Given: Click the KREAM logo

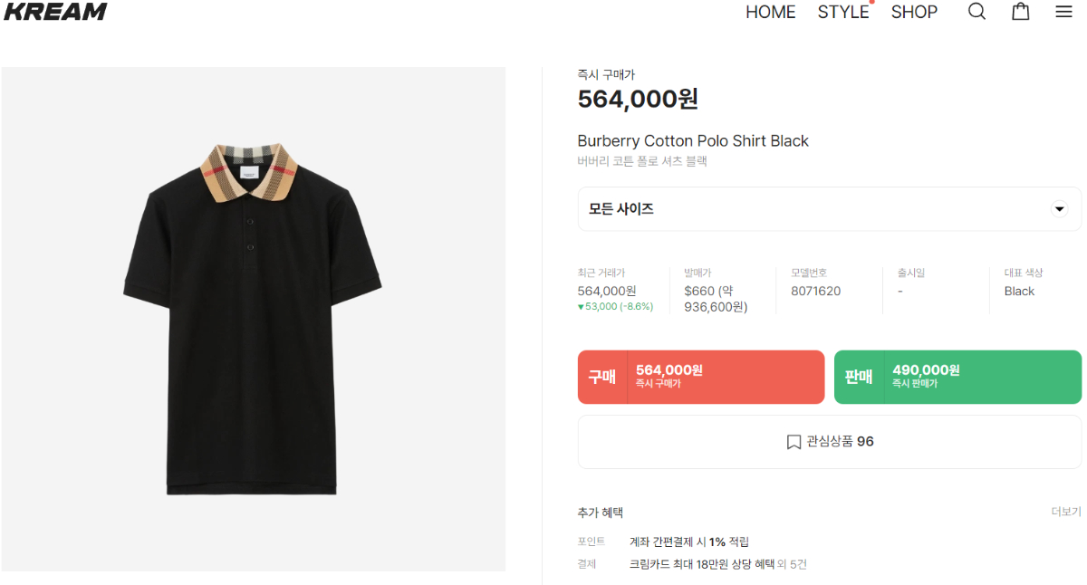Looking at the screenshot, I should coord(55,12).
